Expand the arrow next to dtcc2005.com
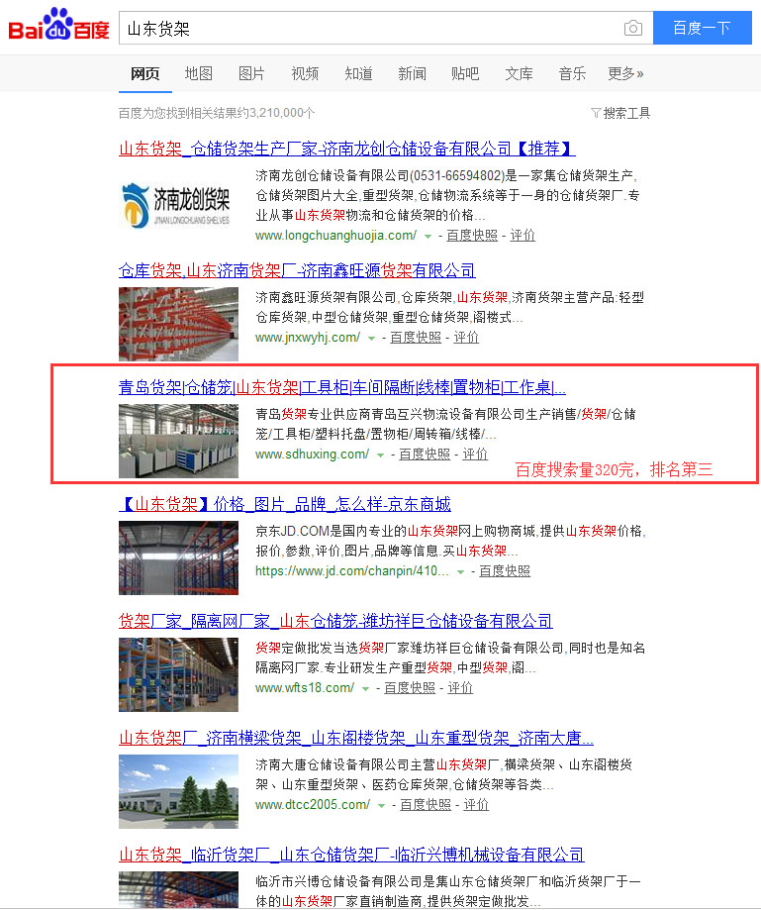The width and height of the screenshot is (761, 910). 381,806
